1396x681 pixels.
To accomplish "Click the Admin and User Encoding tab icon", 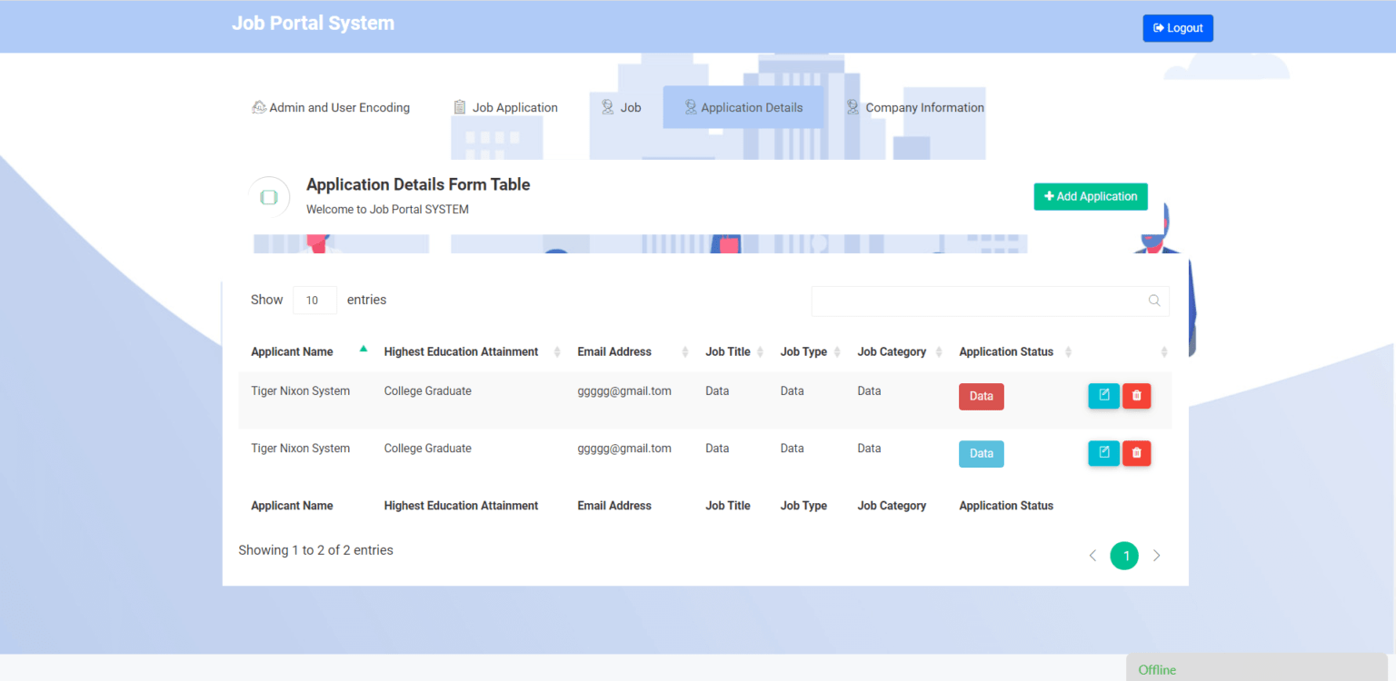I will [x=259, y=107].
